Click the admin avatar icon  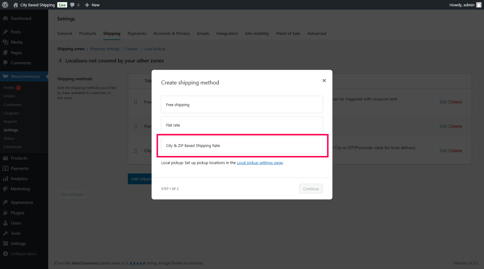(x=479, y=5)
